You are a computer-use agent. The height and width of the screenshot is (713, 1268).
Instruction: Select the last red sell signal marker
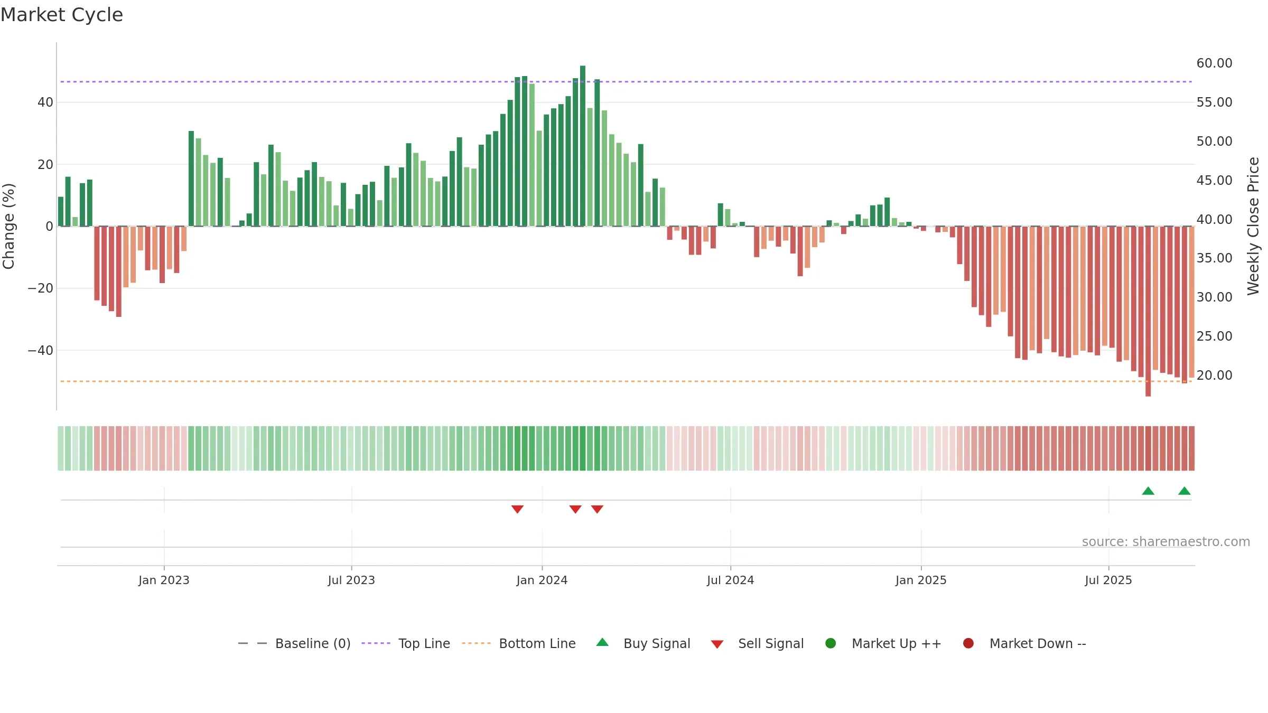597,509
